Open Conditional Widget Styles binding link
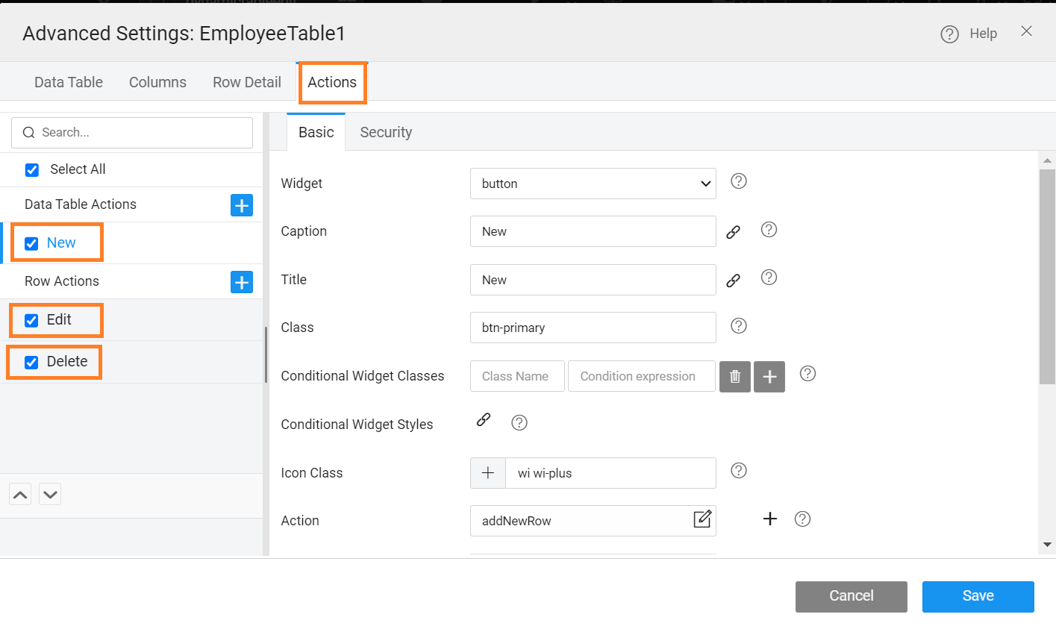The height and width of the screenshot is (629, 1056). [484, 420]
